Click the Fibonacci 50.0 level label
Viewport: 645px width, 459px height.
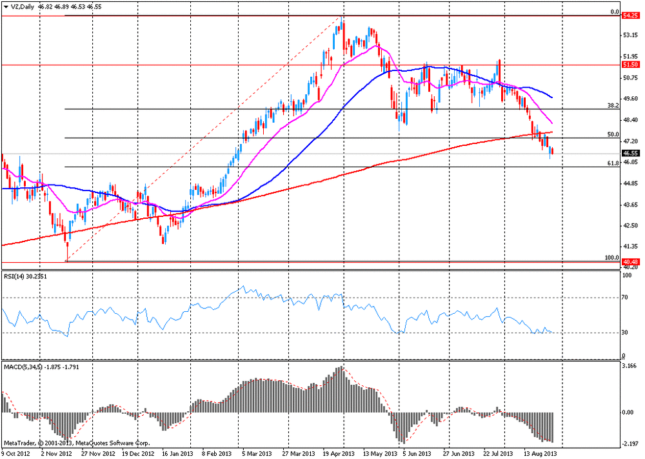click(613, 135)
